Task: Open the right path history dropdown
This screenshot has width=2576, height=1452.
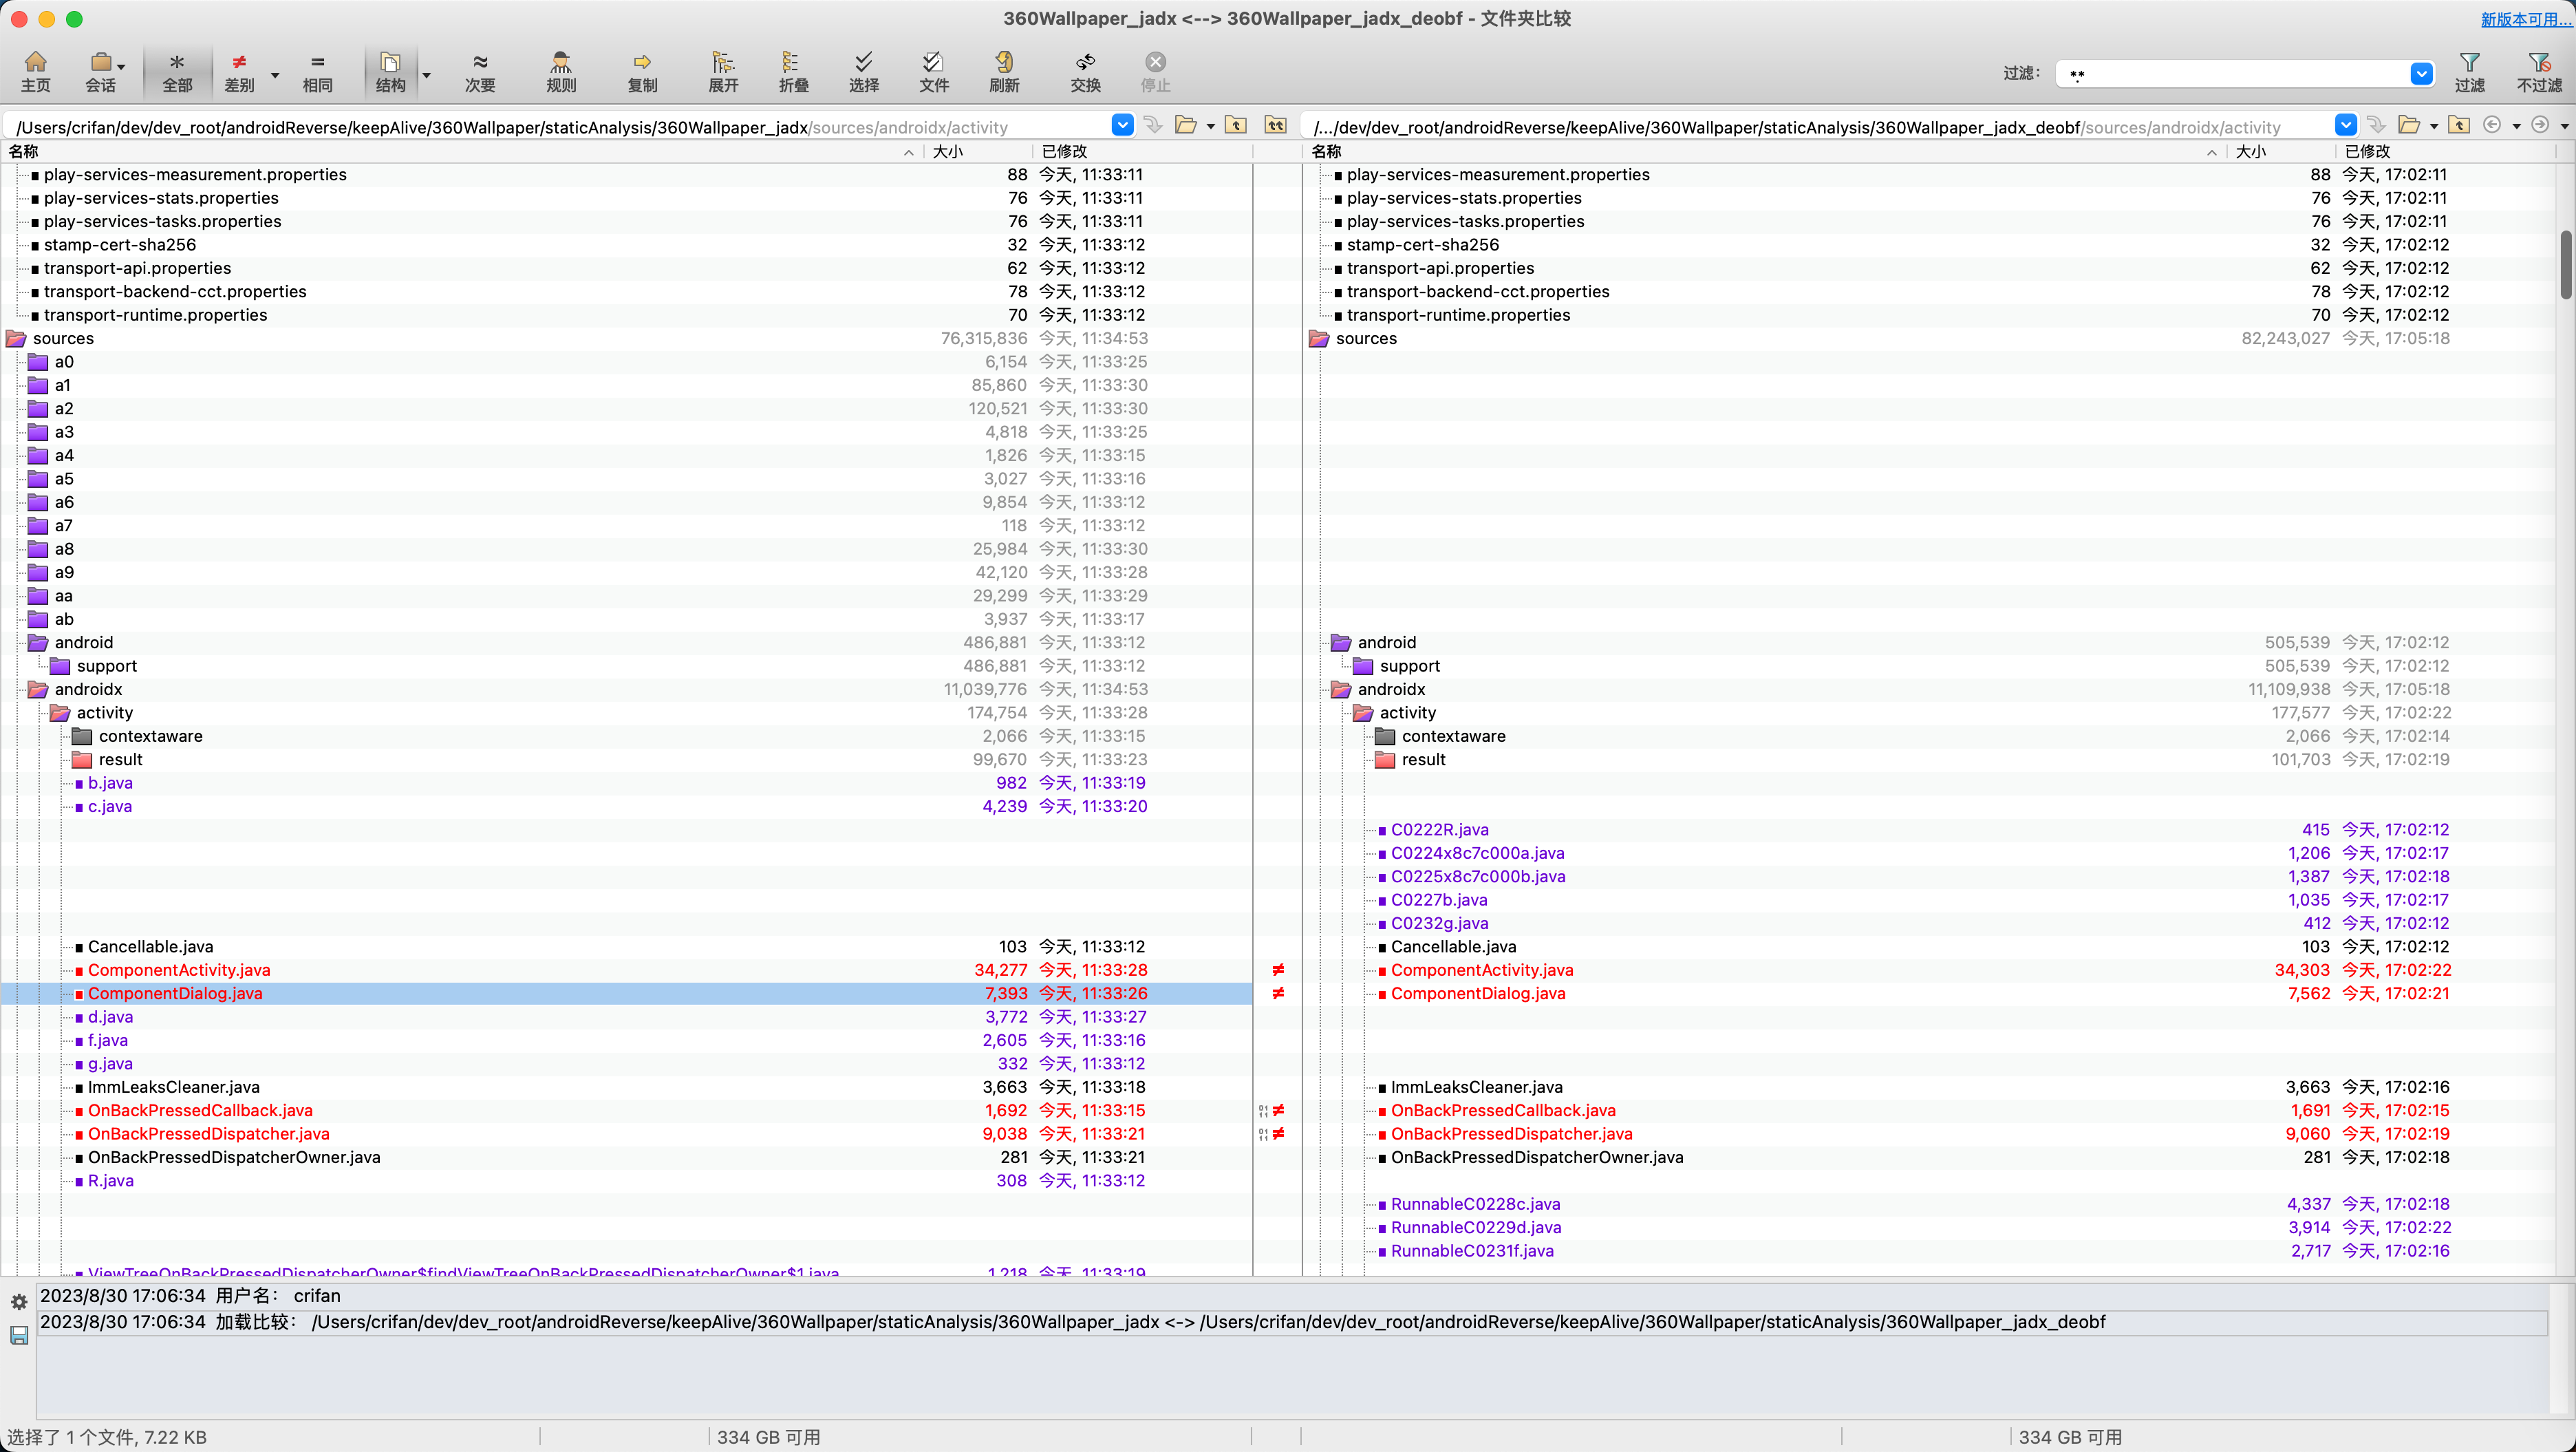Action: (2345, 125)
